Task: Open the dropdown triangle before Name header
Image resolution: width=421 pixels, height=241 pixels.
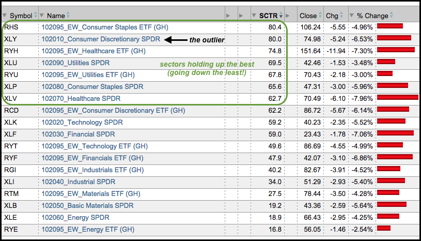Action: click(x=42, y=16)
